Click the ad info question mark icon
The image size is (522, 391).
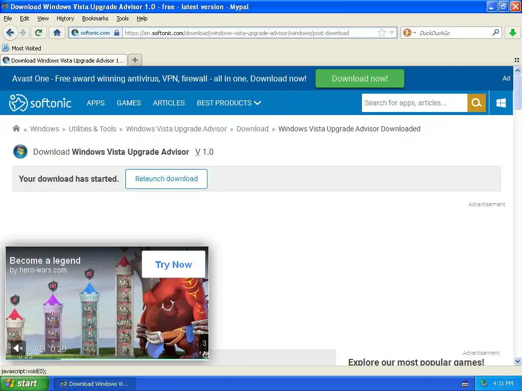click(205, 355)
